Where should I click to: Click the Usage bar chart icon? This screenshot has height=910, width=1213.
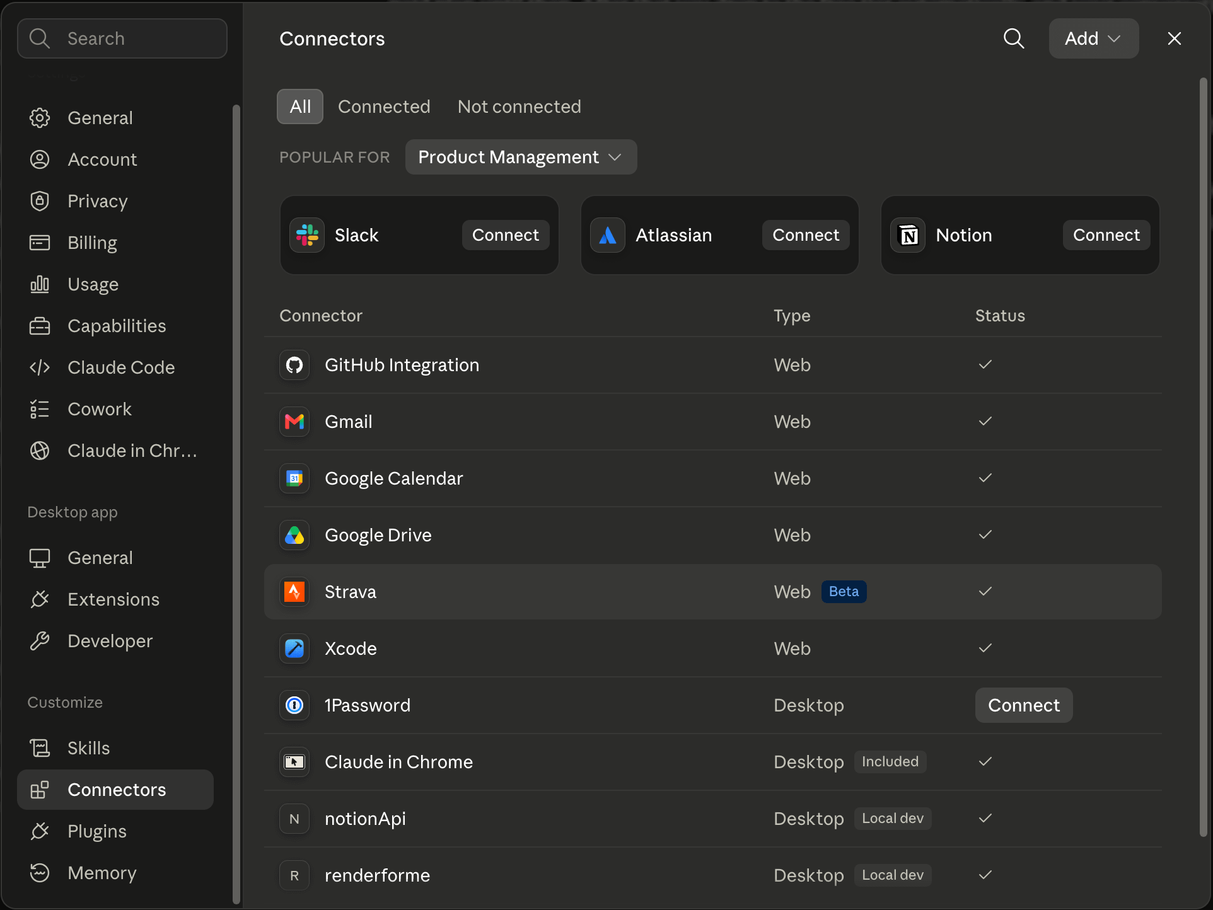40,284
